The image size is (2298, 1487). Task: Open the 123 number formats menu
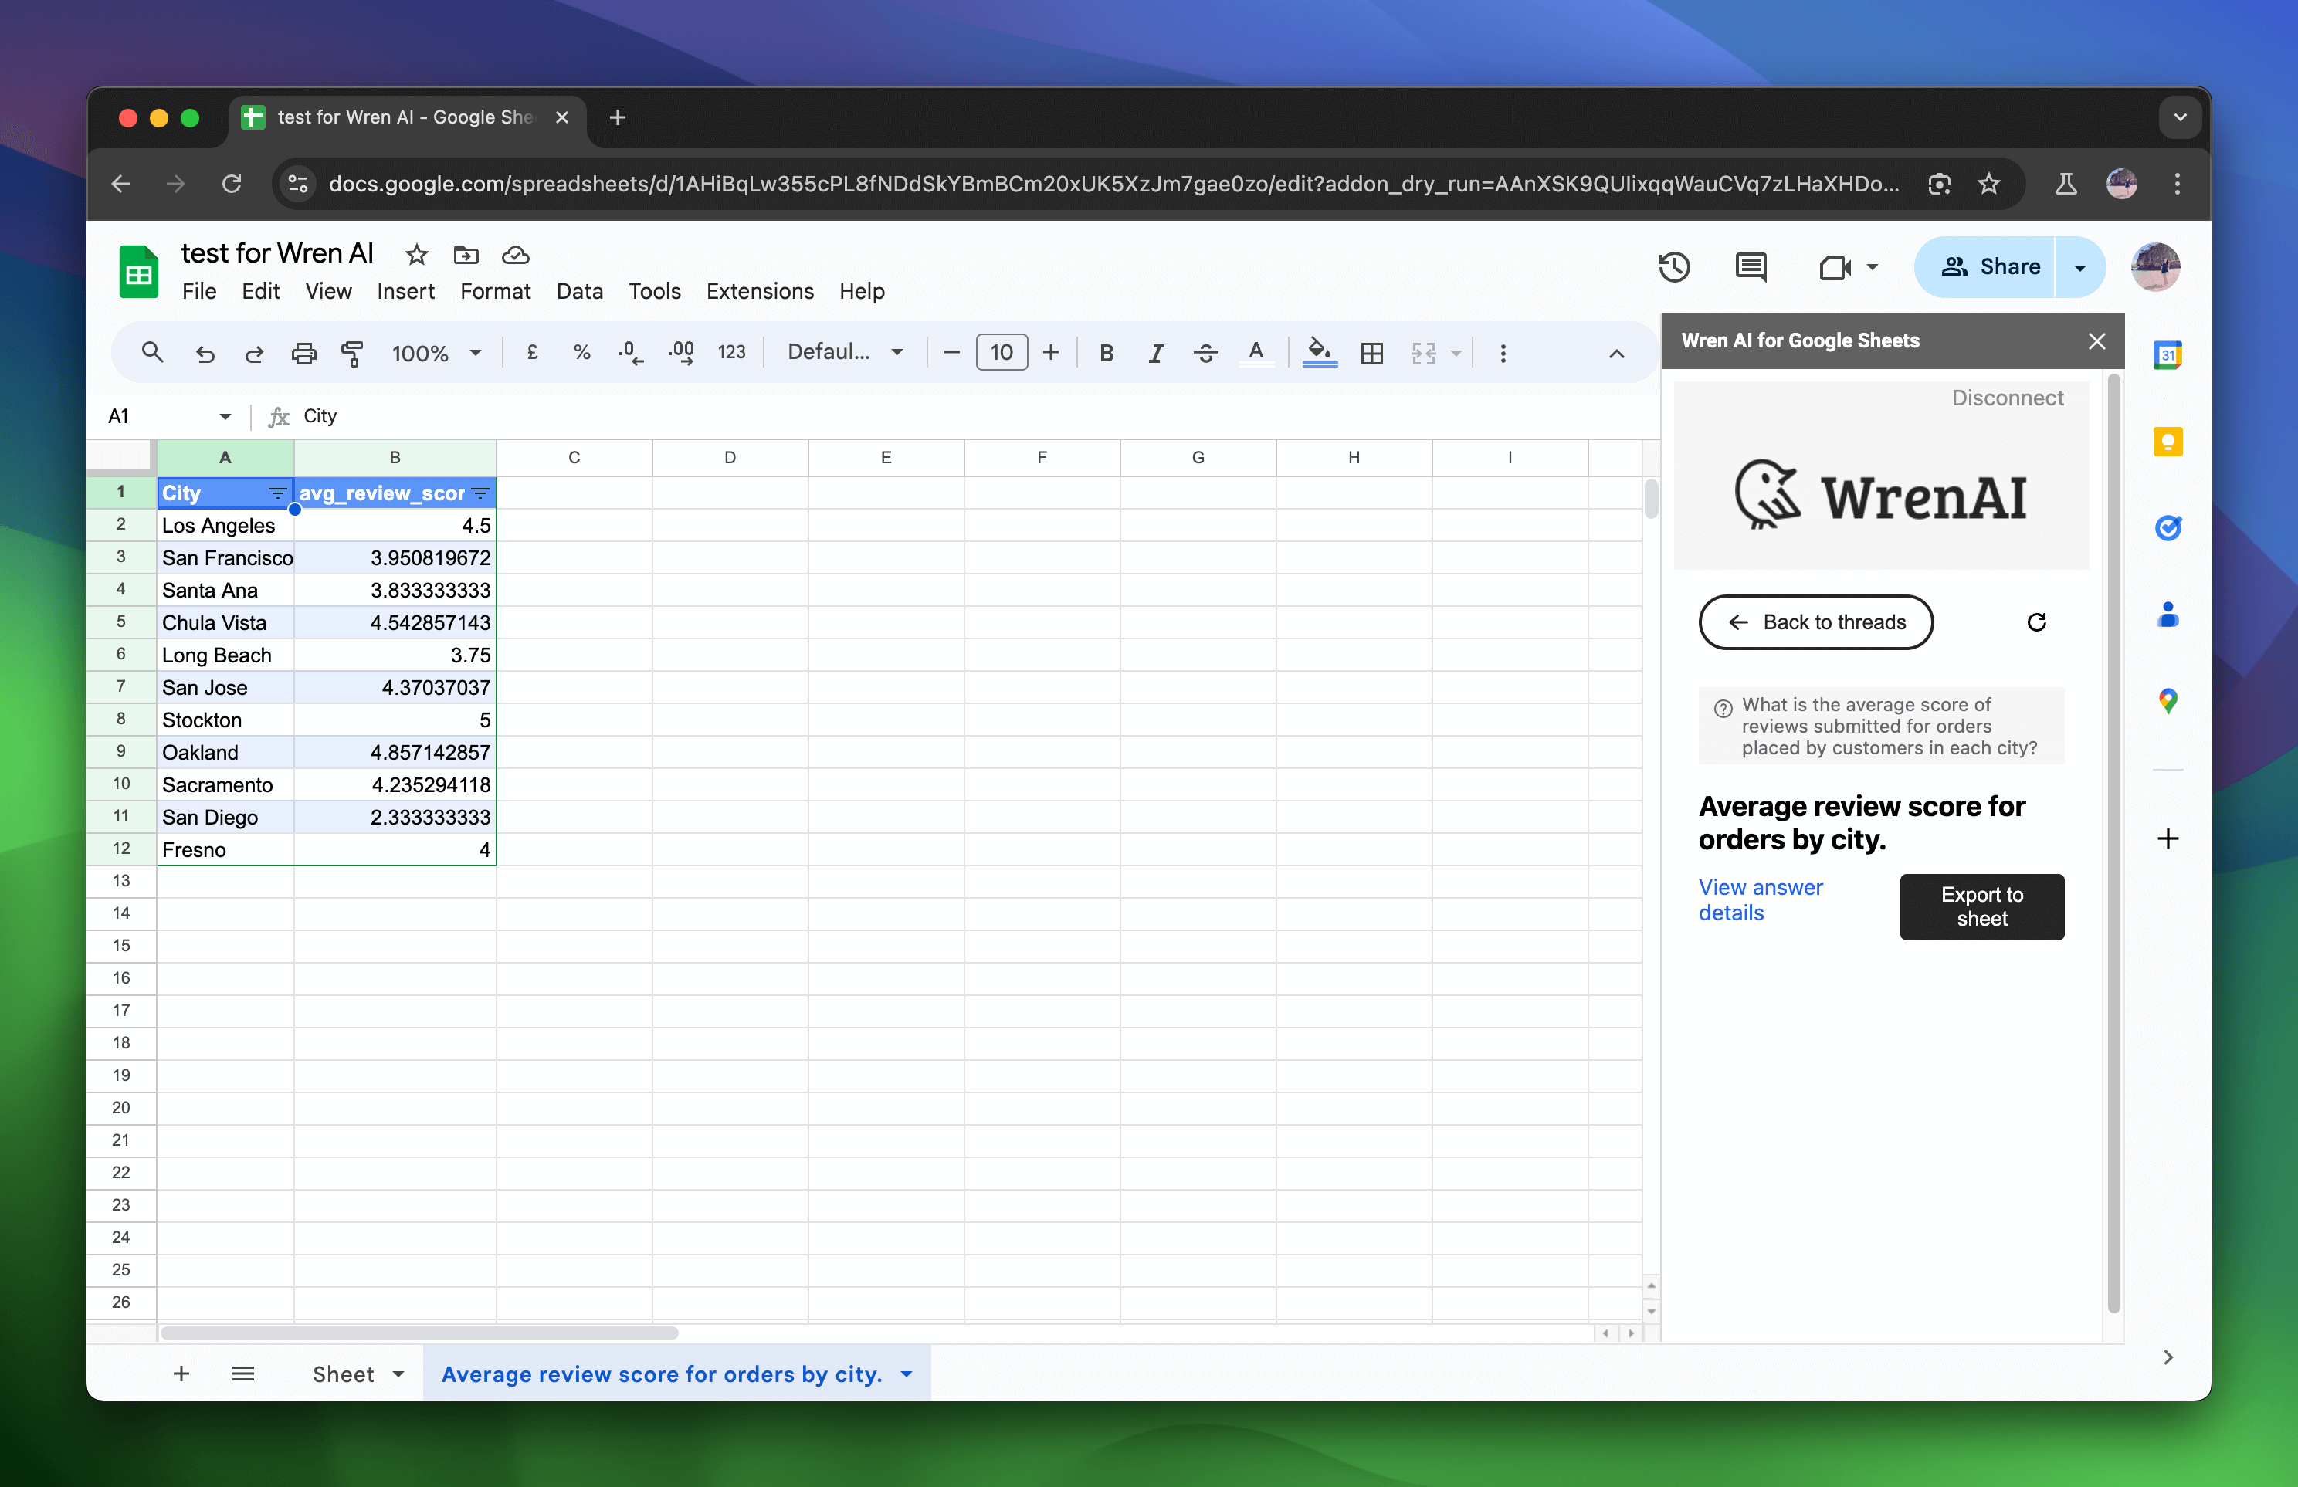click(732, 352)
